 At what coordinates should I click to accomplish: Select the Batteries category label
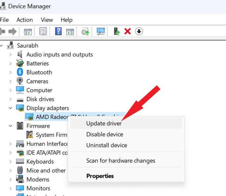tap(38, 63)
